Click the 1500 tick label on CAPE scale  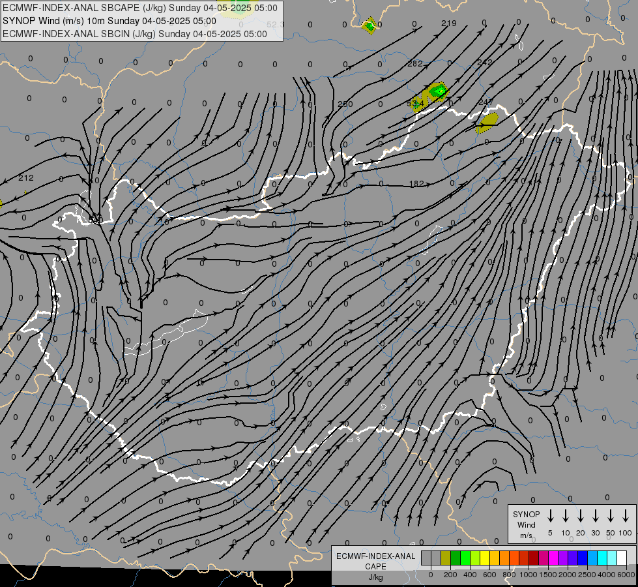click(548, 575)
